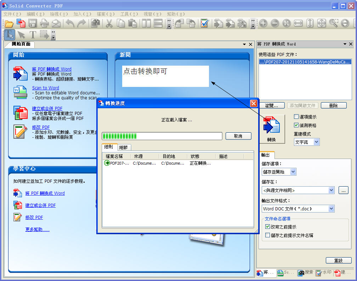The height and width of the screenshot is (281, 357).
Task: Click the green conversion progress bar
Action: 162,136
